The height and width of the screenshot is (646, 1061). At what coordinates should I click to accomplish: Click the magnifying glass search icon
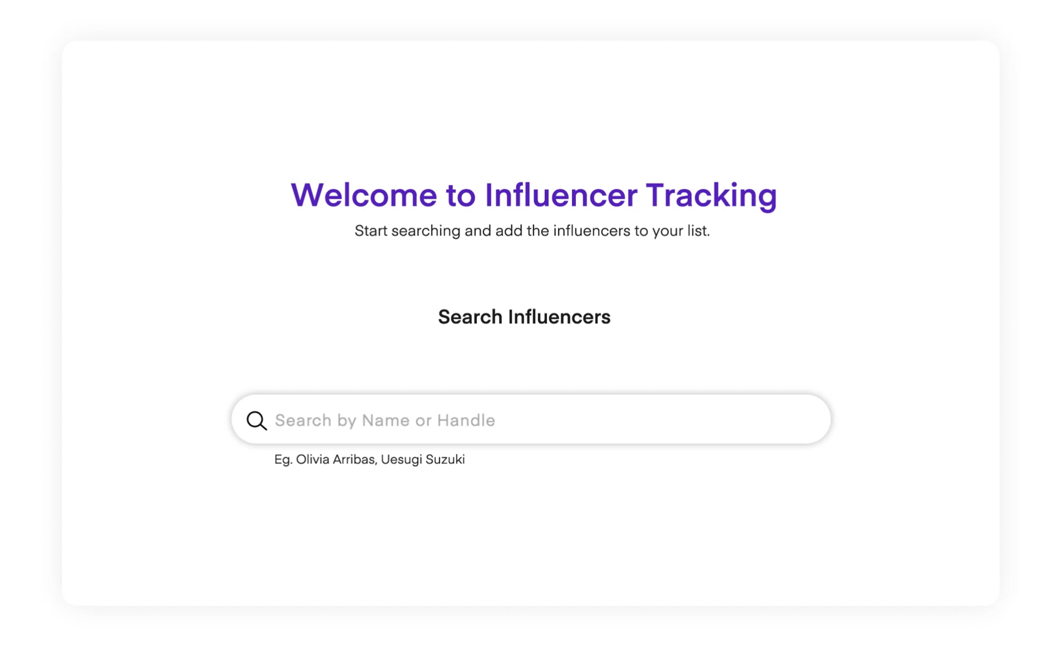pos(256,420)
